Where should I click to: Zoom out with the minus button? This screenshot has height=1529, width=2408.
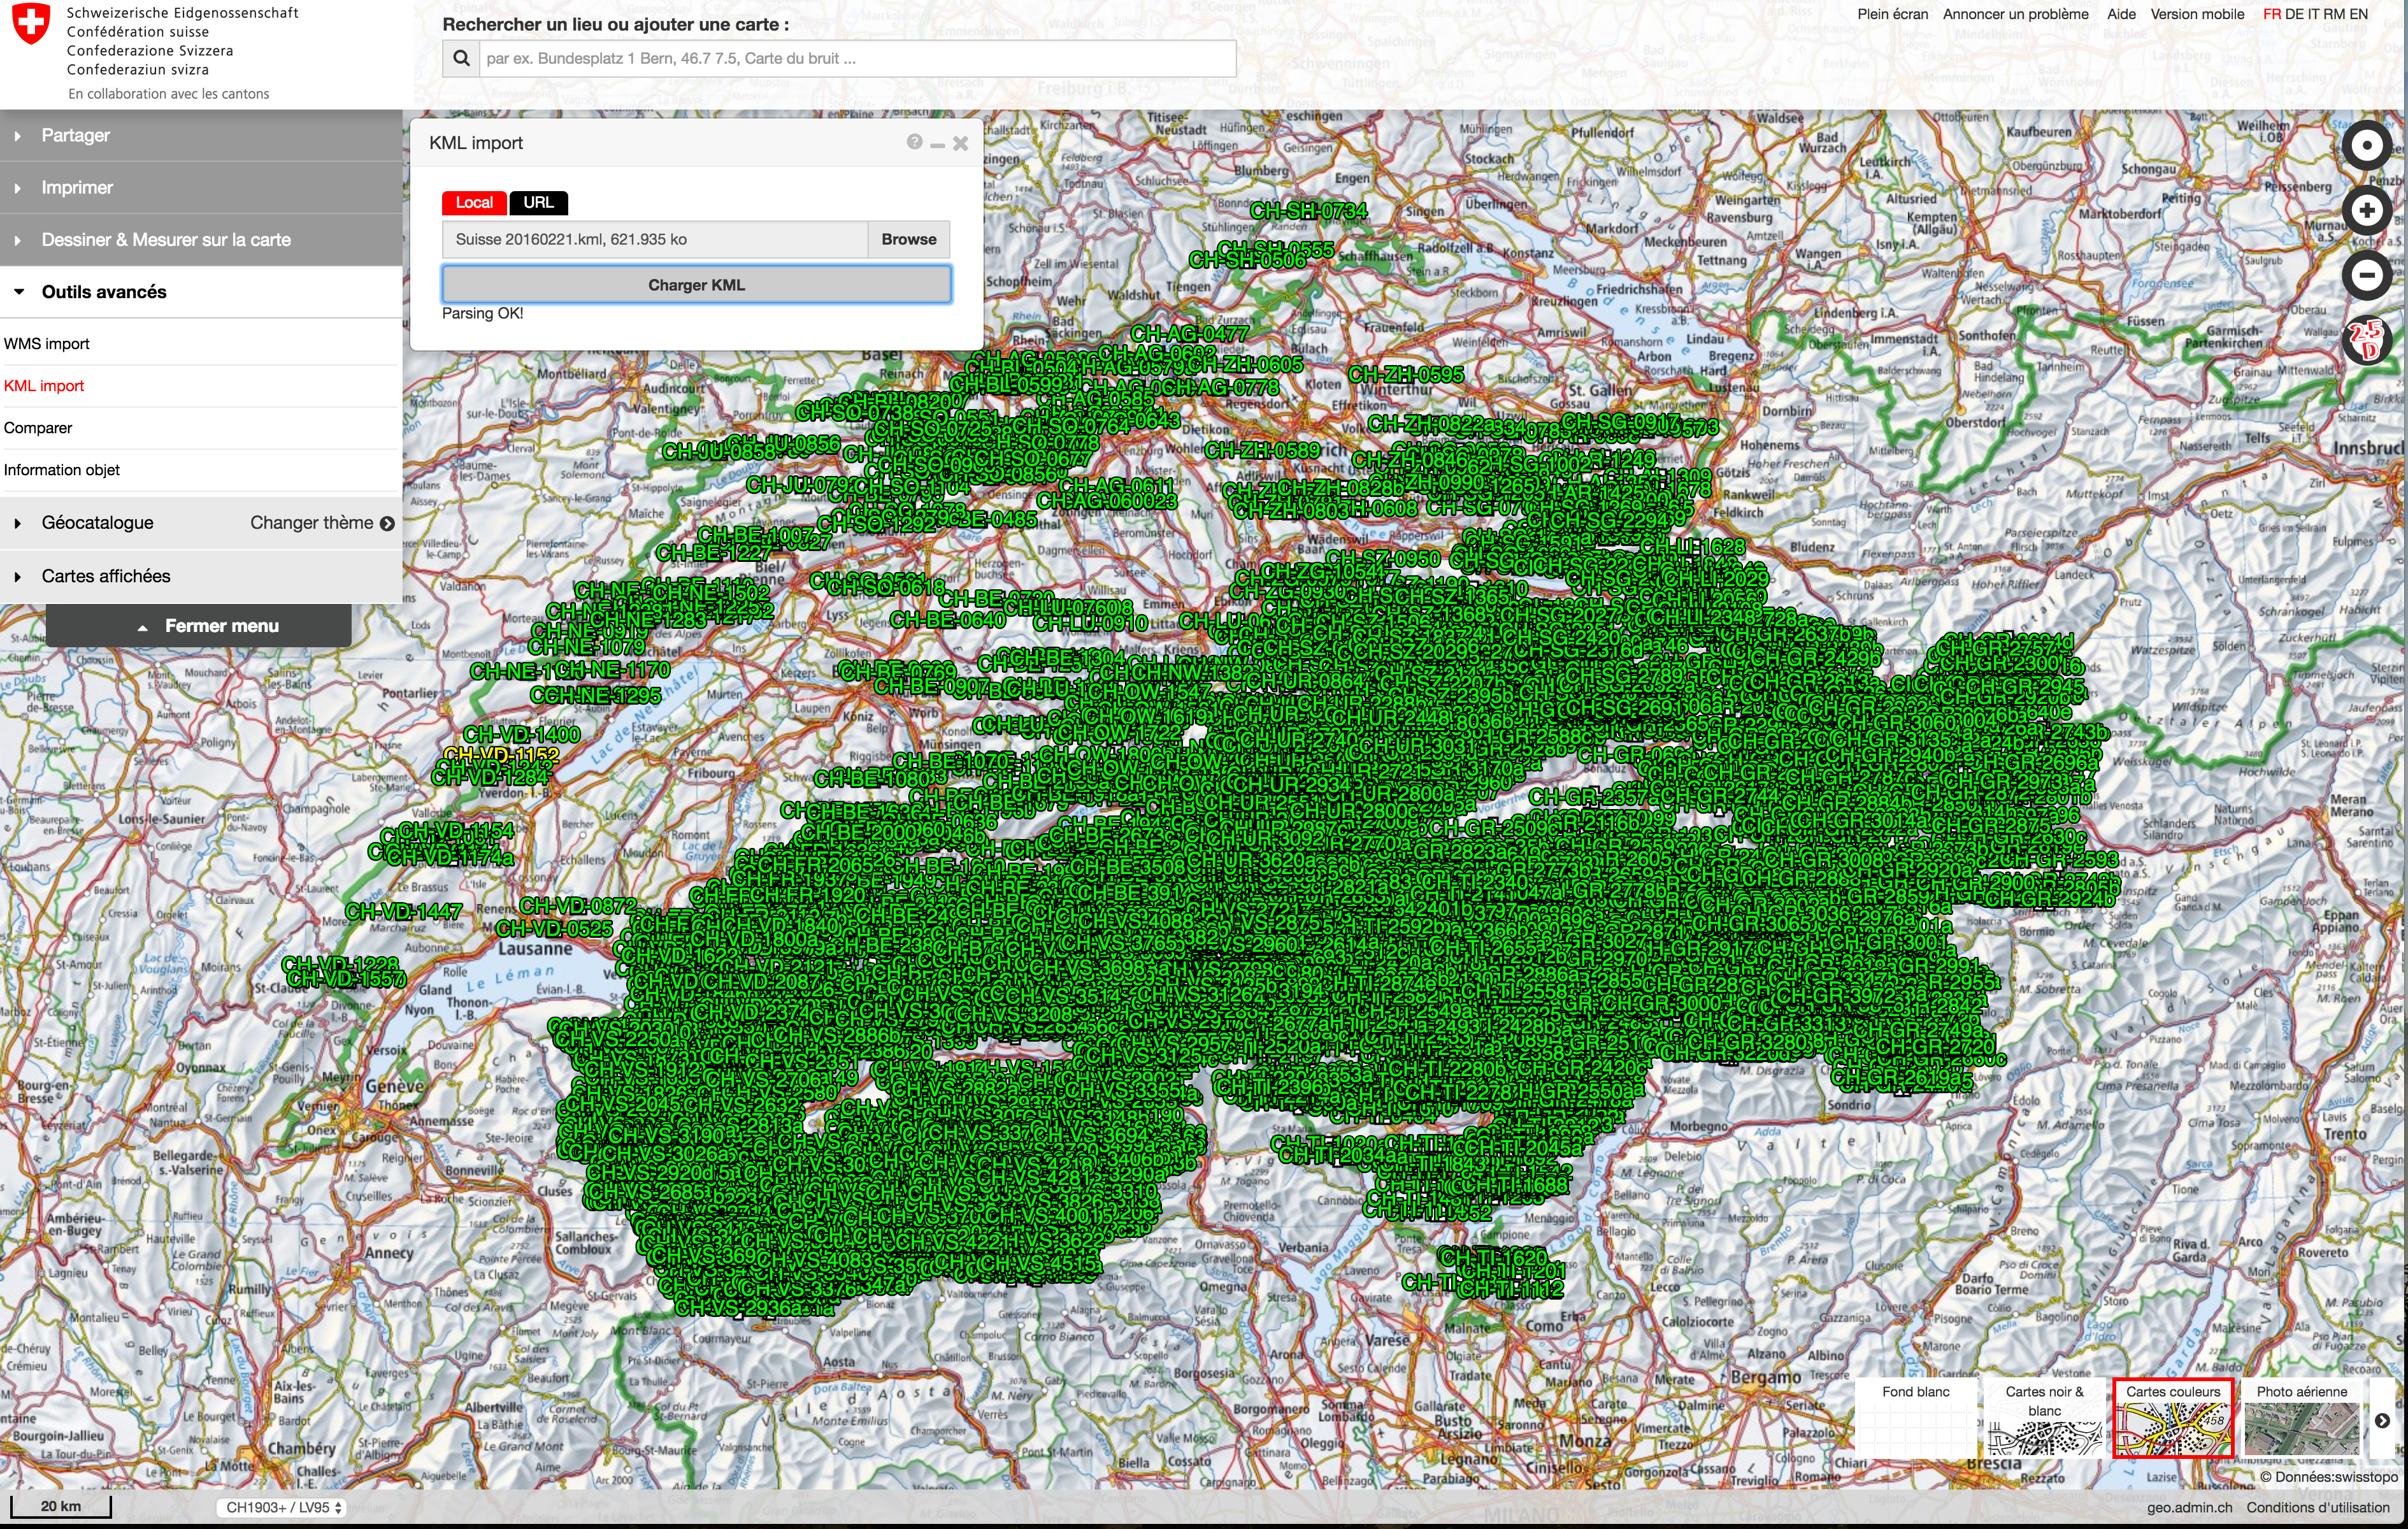pos(2366,274)
